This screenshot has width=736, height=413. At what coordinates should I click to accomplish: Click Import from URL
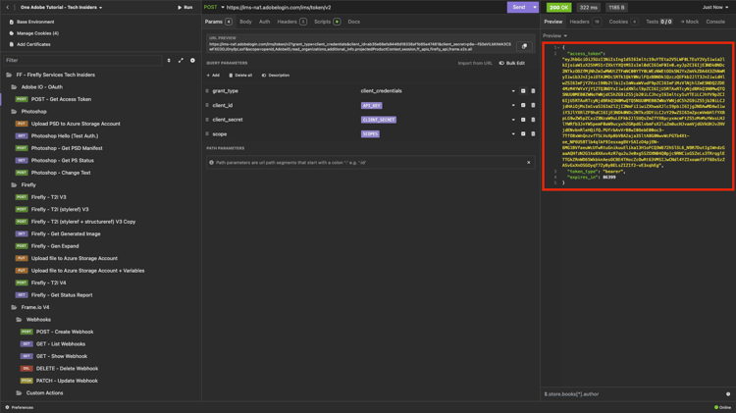[475, 63]
